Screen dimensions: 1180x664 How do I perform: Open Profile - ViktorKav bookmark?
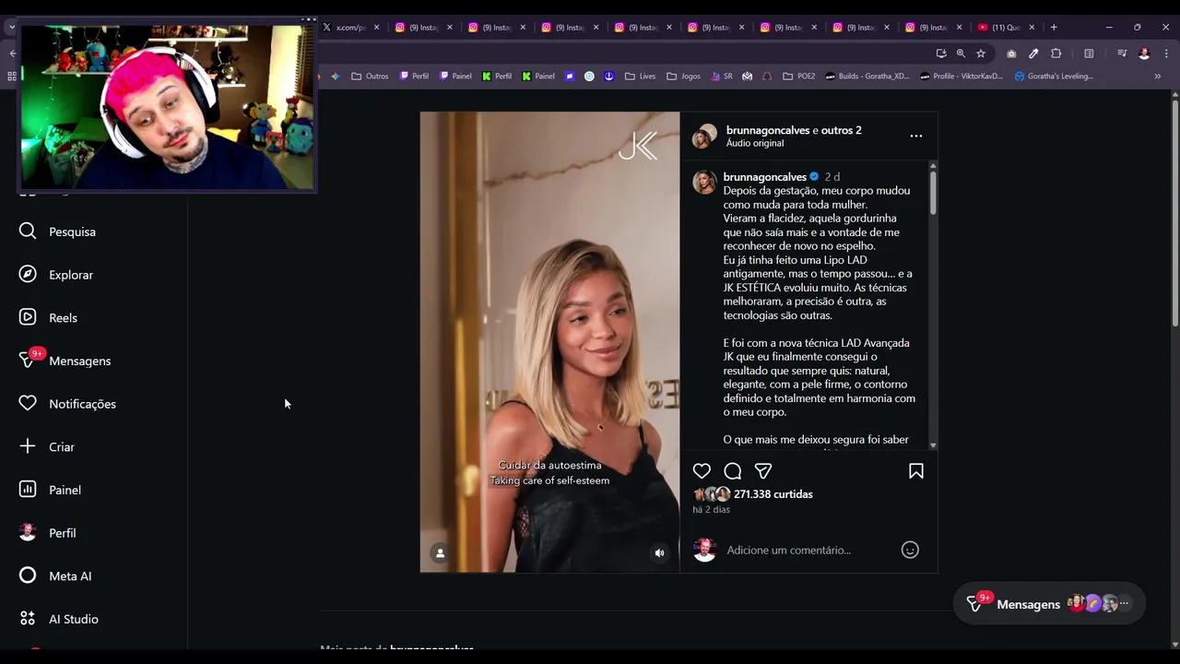(961, 76)
